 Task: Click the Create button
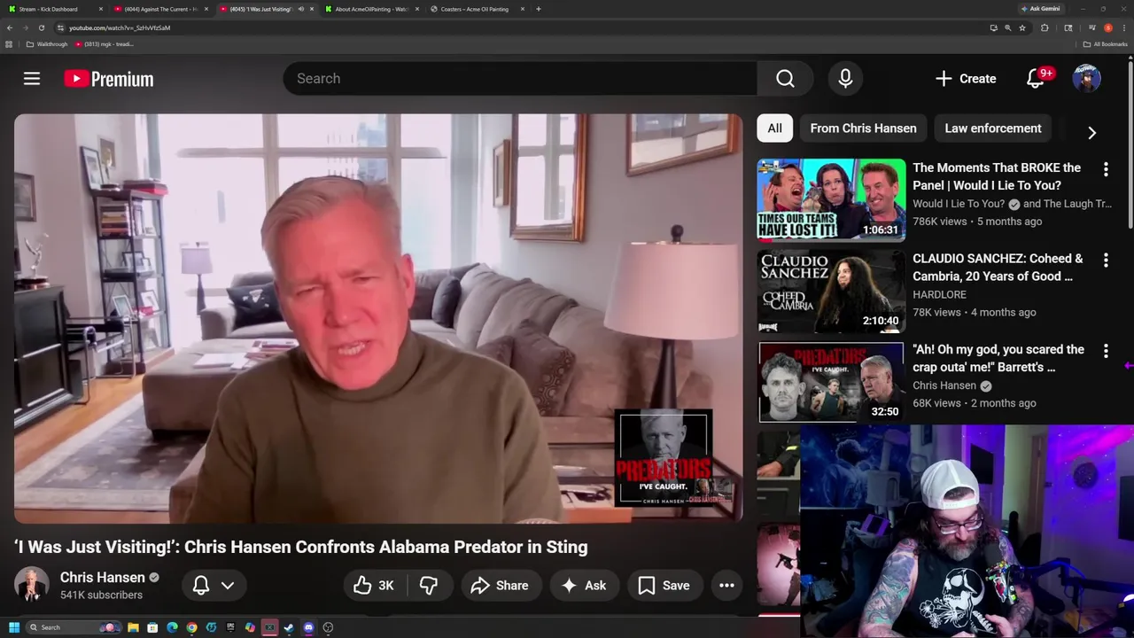pyautogui.click(x=966, y=79)
